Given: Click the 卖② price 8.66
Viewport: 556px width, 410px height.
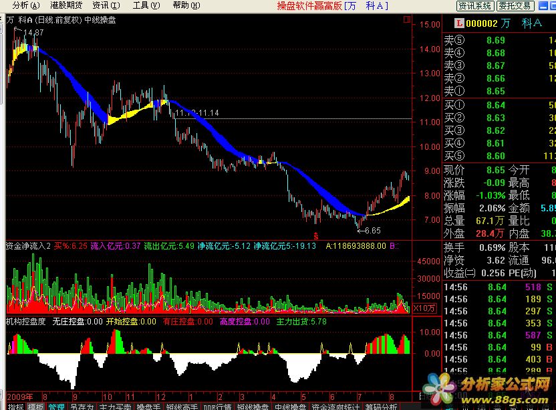Looking at the screenshot, I should coord(496,78).
